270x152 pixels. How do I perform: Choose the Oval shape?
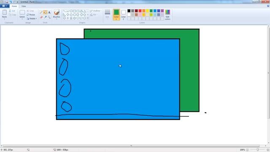pos(71,11)
